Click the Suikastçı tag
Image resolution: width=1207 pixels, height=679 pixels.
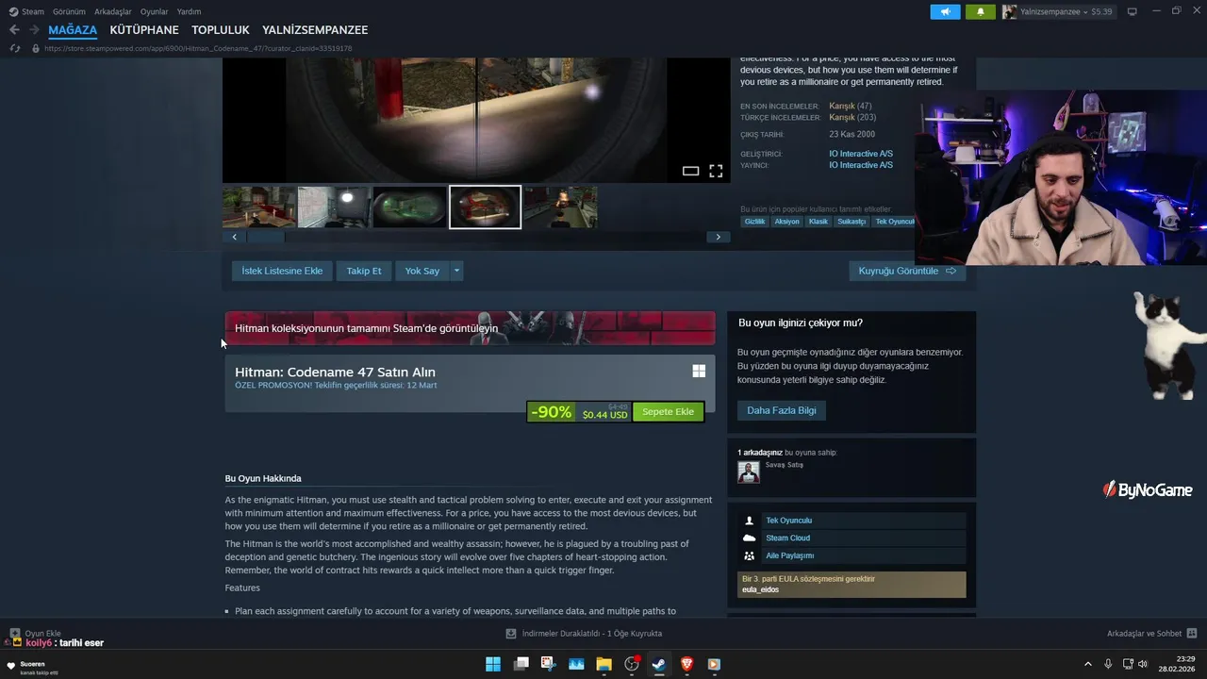pyautogui.click(x=852, y=222)
